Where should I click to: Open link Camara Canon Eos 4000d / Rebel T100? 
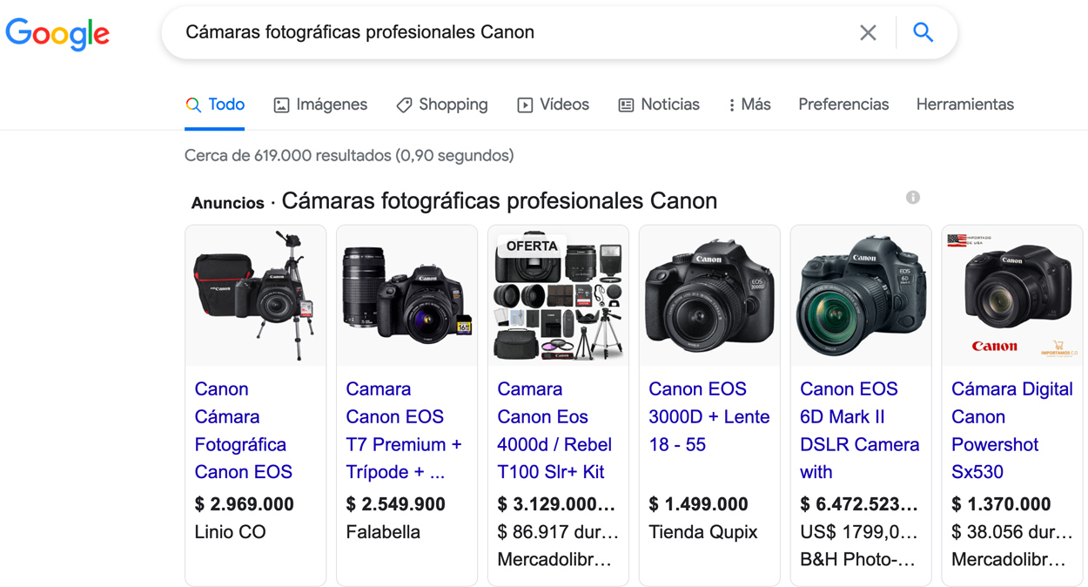click(554, 430)
